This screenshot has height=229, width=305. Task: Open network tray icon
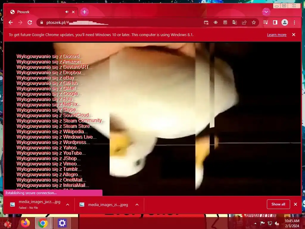(x=270, y=223)
